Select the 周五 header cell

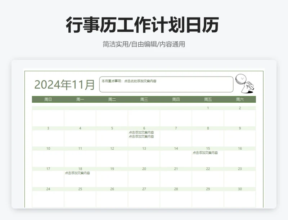[208, 99]
